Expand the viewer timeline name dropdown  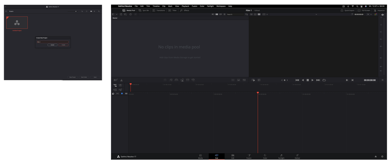point(316,14)
